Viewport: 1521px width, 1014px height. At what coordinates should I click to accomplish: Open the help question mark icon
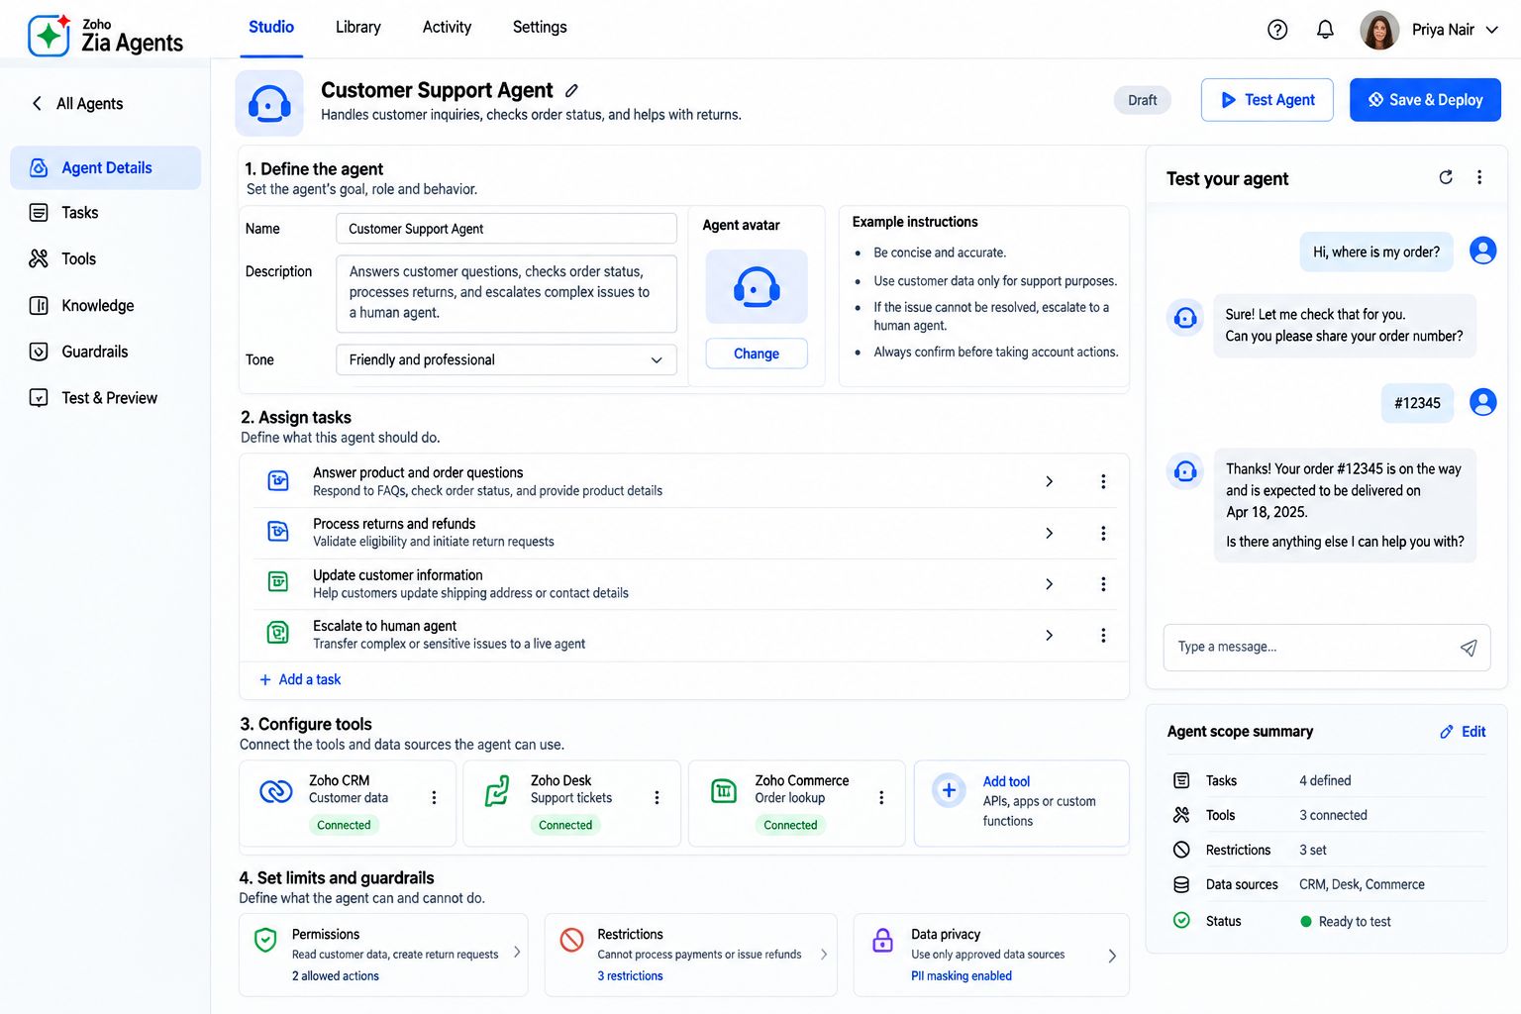coord(1277,30)
